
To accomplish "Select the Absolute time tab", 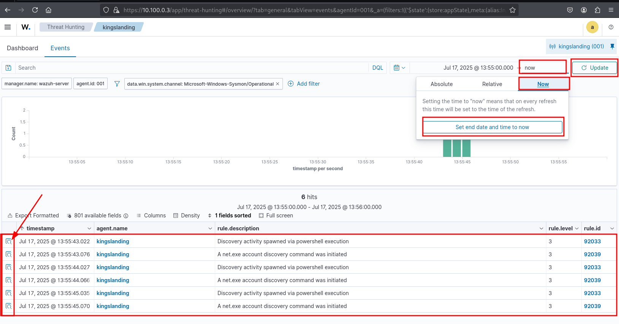I will [x=441, y=84].
